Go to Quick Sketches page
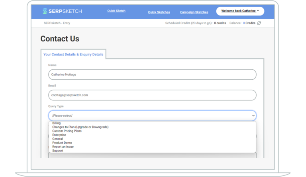 [x=159, y=12]
